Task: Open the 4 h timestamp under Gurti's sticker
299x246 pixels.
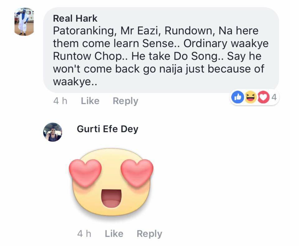Action: click(84, 234)
